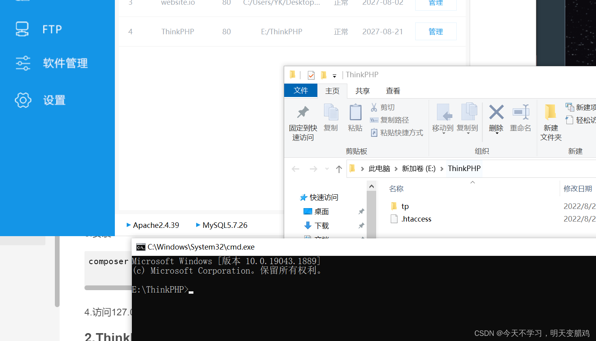Screen dimensions: 596x341
Task: Click 此电脑 in the address breadcrumb
Action: pyautogui.click(x=379, y=169)
